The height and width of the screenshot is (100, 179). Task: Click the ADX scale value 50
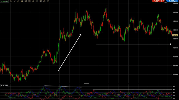(174, 87)
